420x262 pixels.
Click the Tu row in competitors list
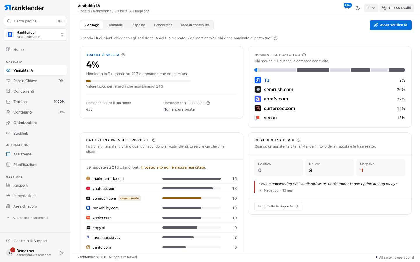point(330,80)
